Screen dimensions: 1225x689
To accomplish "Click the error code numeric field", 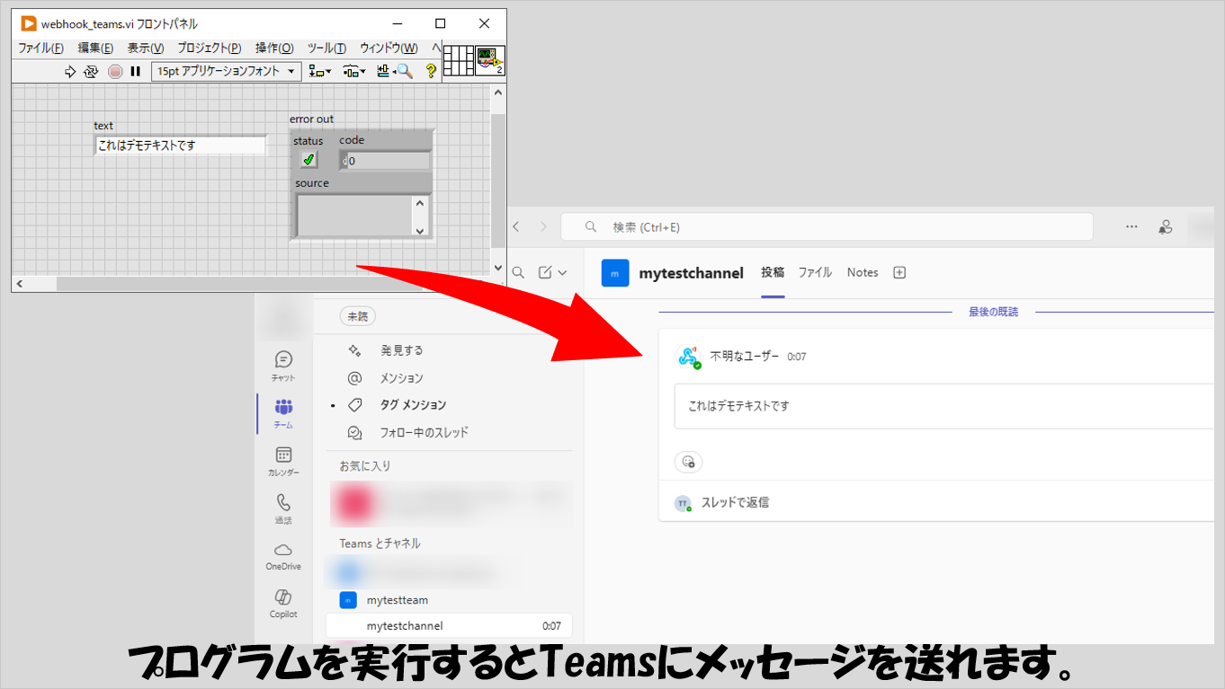I will pyautogui.click(x=385, y=161).
